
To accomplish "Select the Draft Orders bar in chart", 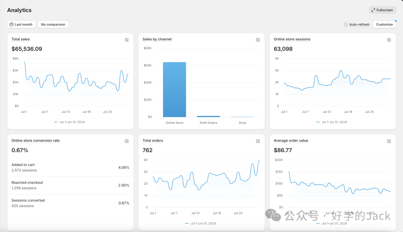I will [x=209, y=116].
